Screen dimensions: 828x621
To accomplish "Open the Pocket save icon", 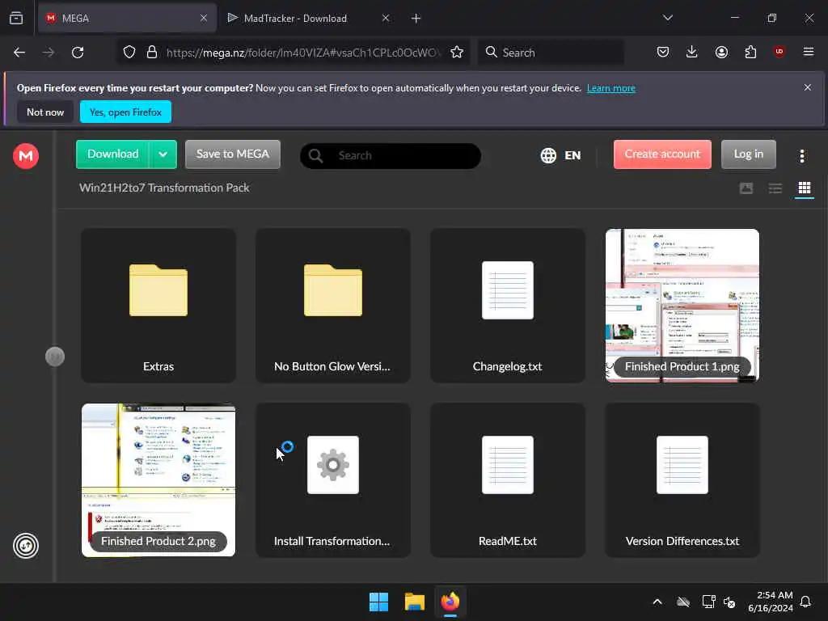I will pos(663,52).
